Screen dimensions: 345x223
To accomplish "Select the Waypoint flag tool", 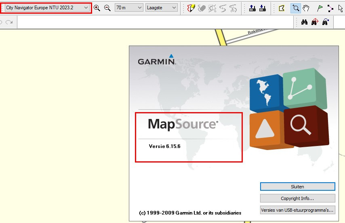I will click(320, 8).
